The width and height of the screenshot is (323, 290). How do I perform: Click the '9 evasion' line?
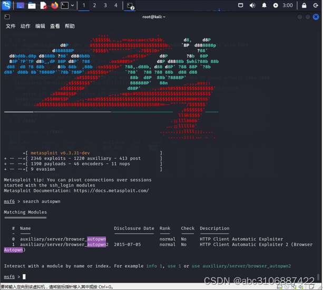click(43, 169)
